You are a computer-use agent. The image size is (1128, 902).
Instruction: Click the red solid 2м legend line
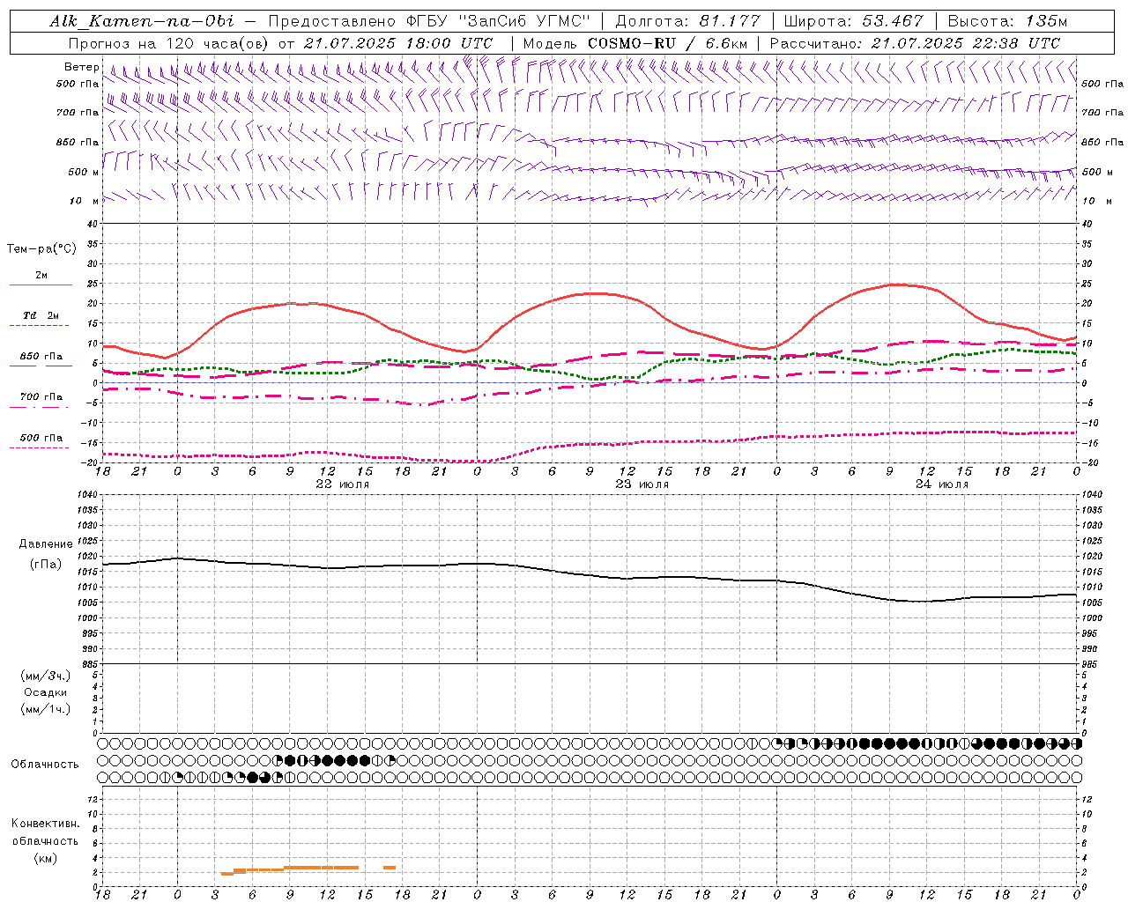click(x=41, y=285)
